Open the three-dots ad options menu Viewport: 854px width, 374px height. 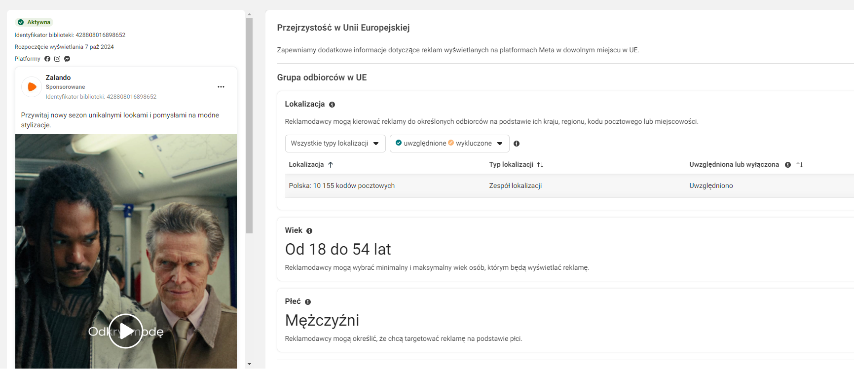(221, 87)
